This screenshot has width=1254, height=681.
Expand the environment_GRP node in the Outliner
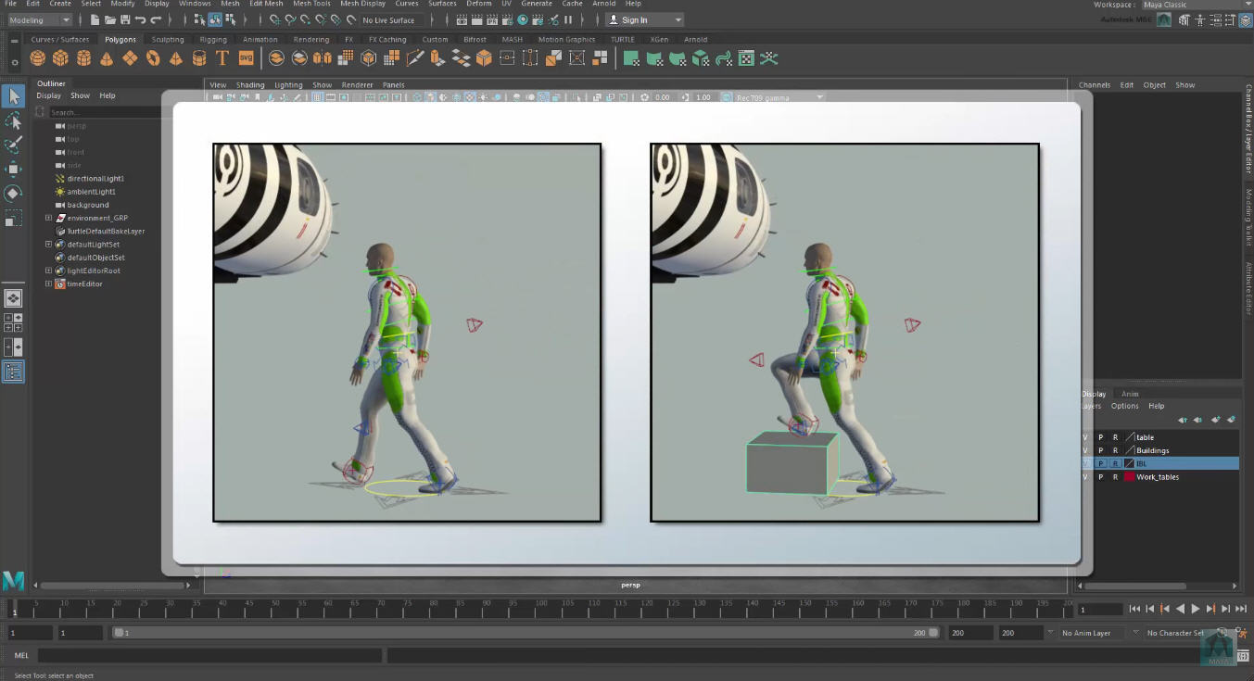tap(47, 217)
